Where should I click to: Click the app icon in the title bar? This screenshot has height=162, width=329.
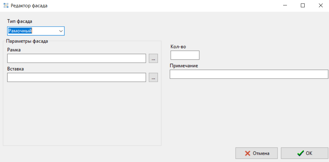[6, 6]
